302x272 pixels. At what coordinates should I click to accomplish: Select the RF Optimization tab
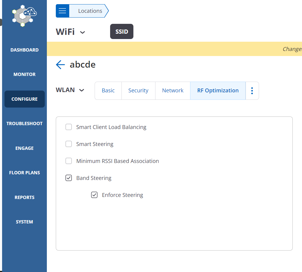pos(218,90)
